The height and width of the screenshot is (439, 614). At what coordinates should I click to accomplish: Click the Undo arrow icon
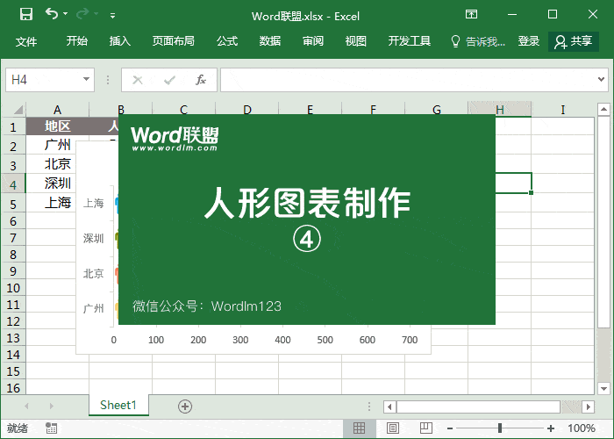(x=51, y=14)
